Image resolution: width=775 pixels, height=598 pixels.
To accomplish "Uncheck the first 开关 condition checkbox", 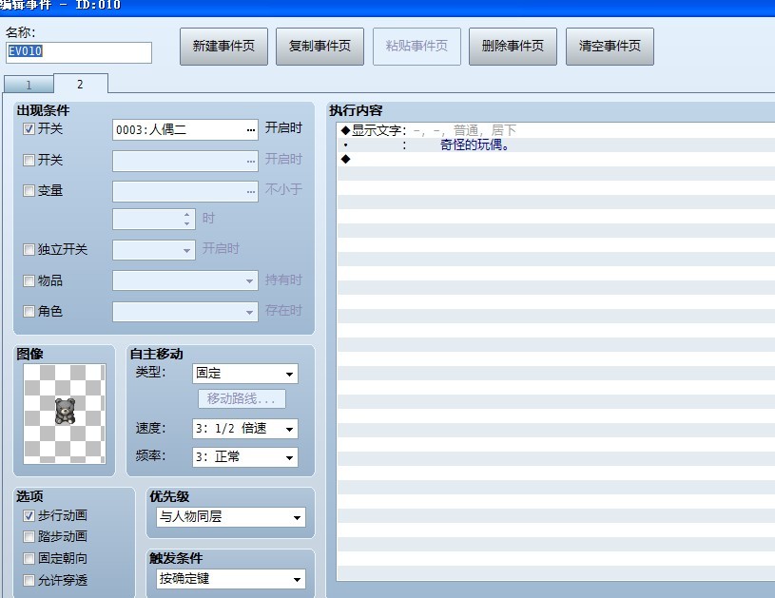I will pos(29,129).
